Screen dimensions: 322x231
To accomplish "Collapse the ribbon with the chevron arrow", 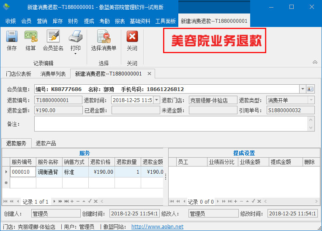I will (x=315, y=62).
